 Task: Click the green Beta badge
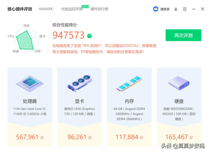[x=85, y=7]
